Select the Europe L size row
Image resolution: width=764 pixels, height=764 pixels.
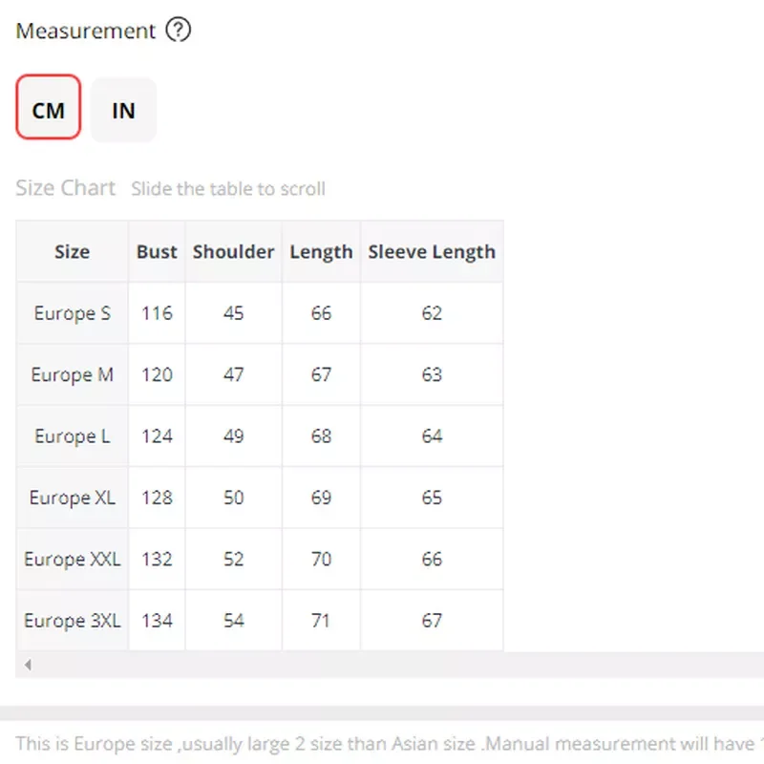pos(72,436)
